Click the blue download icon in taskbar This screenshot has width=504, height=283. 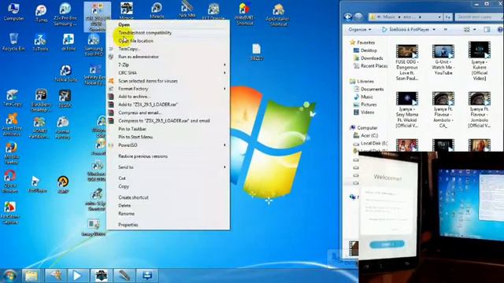click(147, 275)
